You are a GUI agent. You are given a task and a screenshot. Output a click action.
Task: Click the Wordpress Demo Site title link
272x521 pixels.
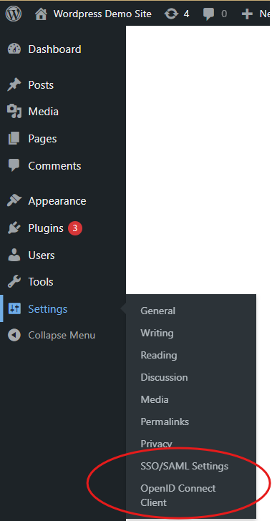point(102,14)
